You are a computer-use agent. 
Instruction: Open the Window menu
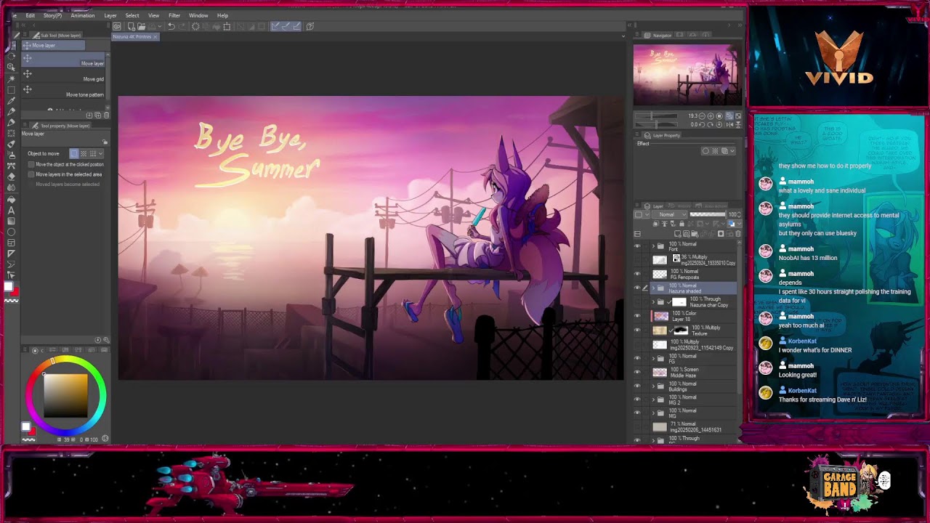coord(198,15)
